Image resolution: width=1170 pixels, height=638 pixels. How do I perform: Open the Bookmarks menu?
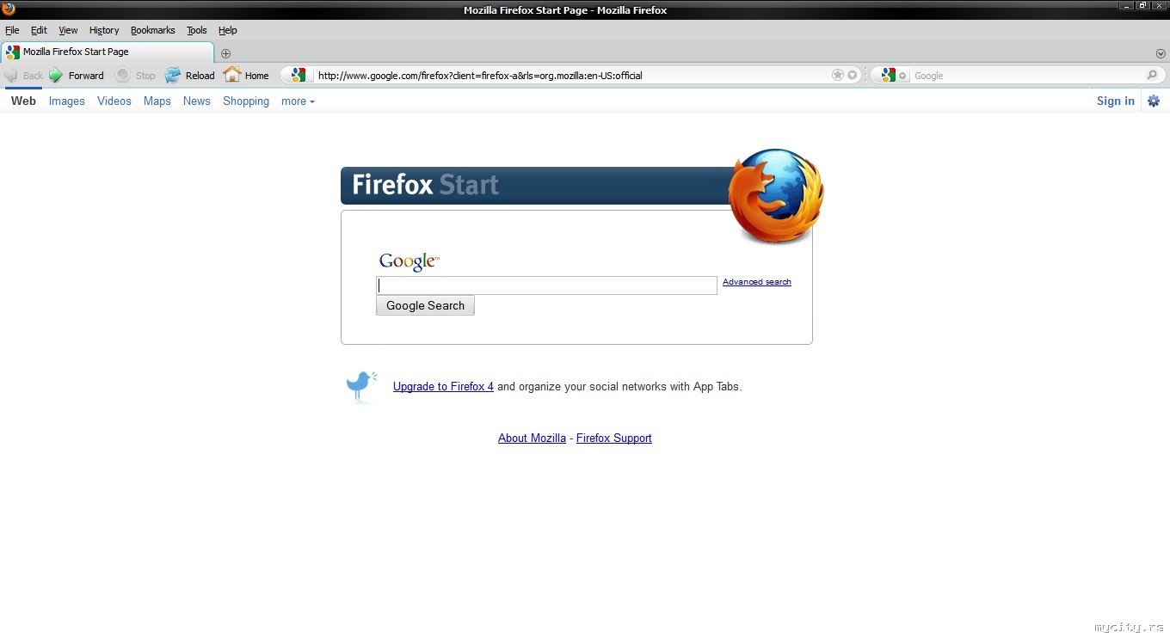tap(153, 30)
